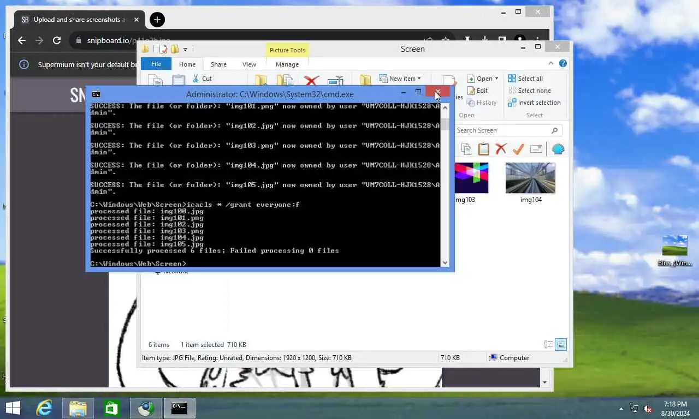
Task: Open Explorer Help via blue question mark
Action: (x=563, y=64)
